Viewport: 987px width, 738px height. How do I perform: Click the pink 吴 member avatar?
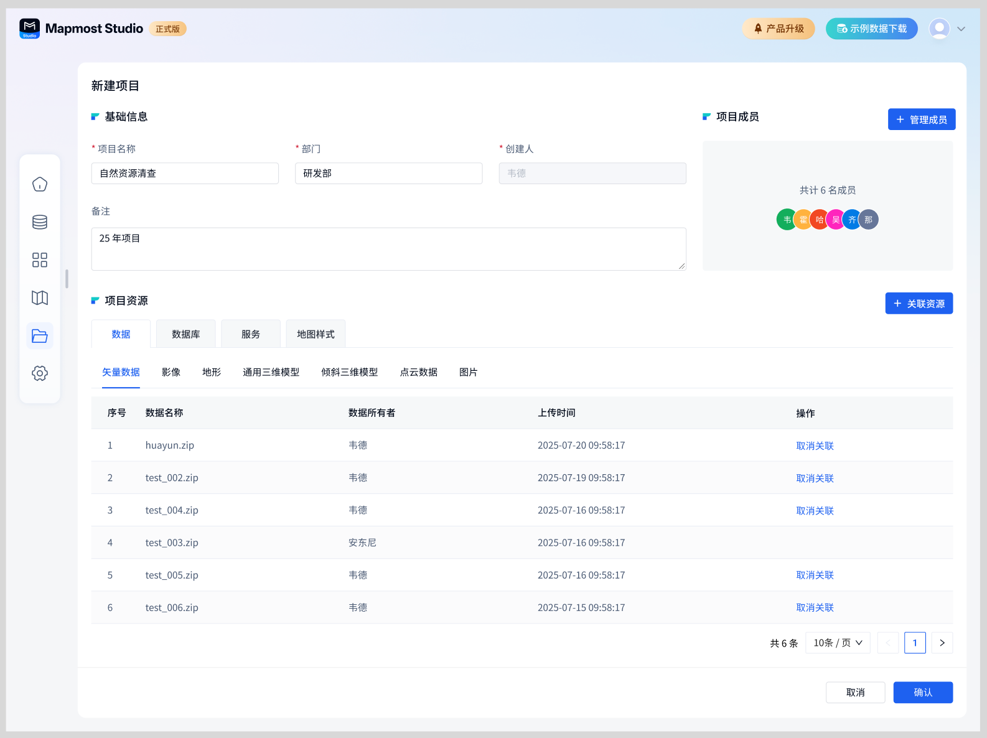click(x=835, y=220)
